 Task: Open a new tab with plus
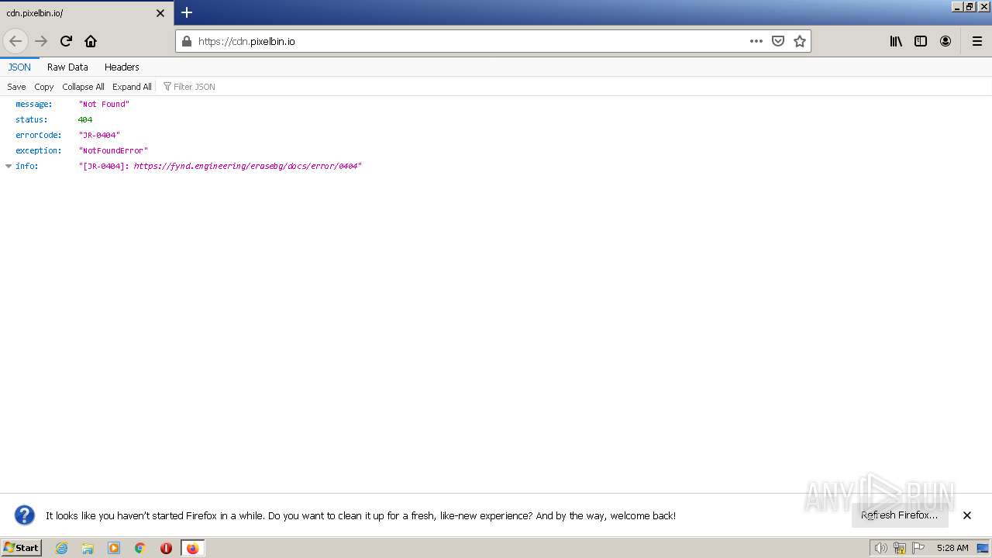point(187,12)
